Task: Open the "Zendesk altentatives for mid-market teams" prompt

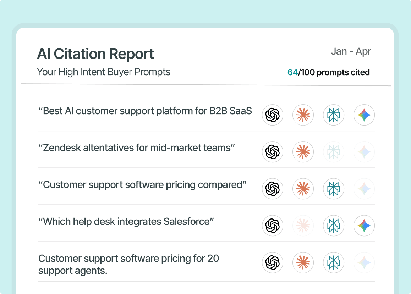Action: [x=137, y=148]
